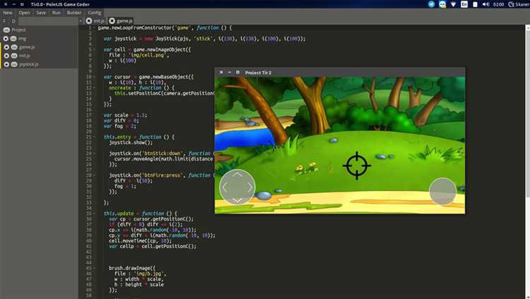
Task: Open the Telegram tray icon
Action: pyautogui.click(x=432, y=4)
